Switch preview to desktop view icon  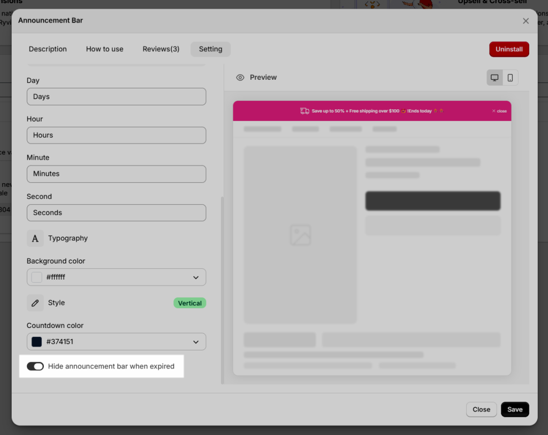pos(494,78)
